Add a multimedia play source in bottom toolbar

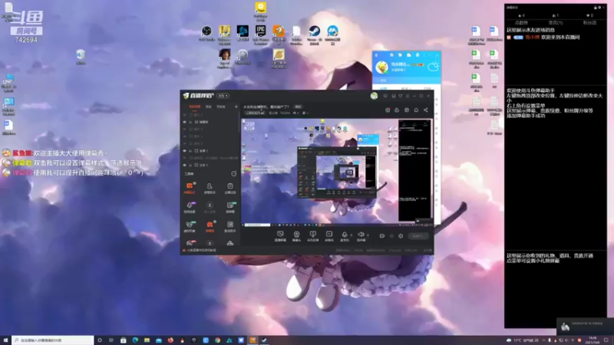tap(329, 235)
